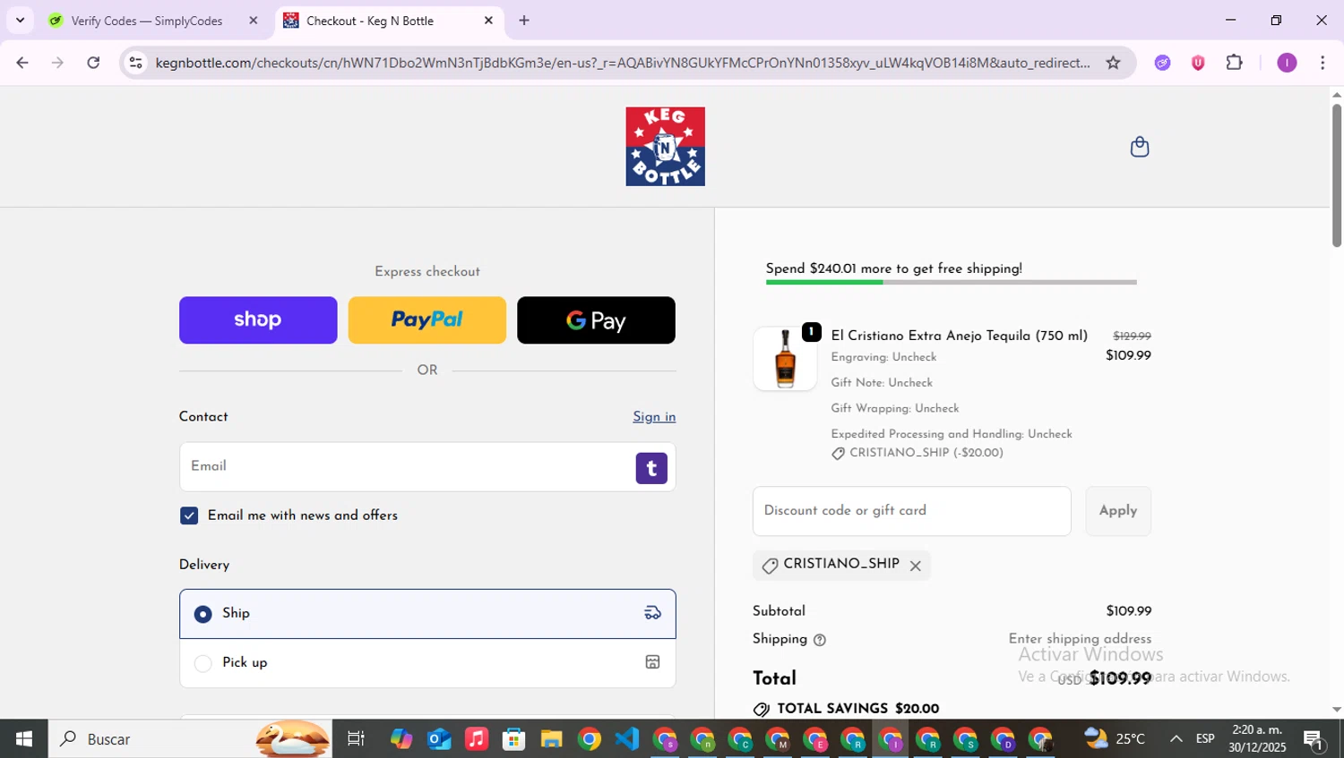
Task: Open the notification center icon
Action: [1314, 739]
